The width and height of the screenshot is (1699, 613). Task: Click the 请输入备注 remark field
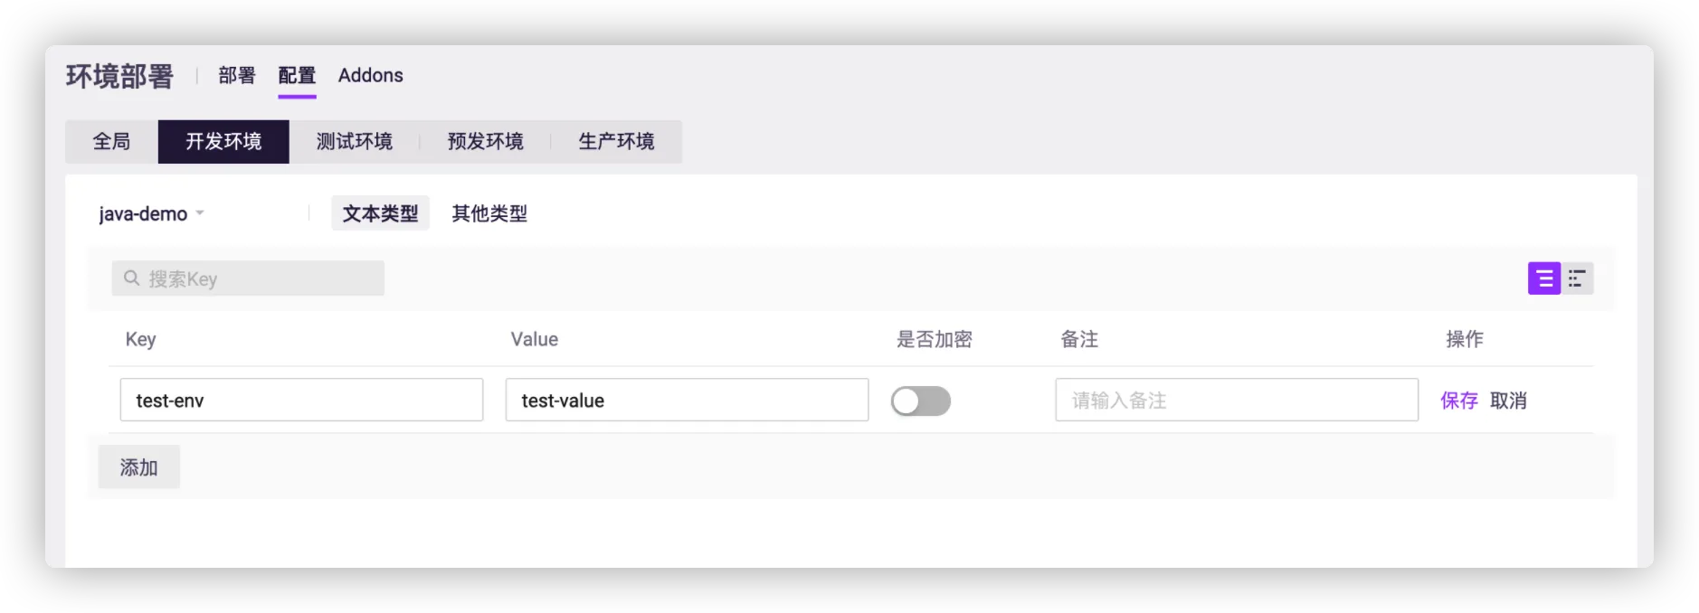coord(1237,400)
